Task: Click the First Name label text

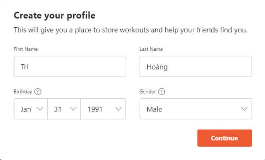Action: point(26,49)
